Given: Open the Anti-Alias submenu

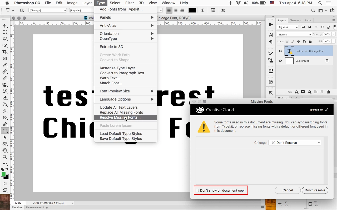Looking at the screenshot, I should tap(126, 25).
